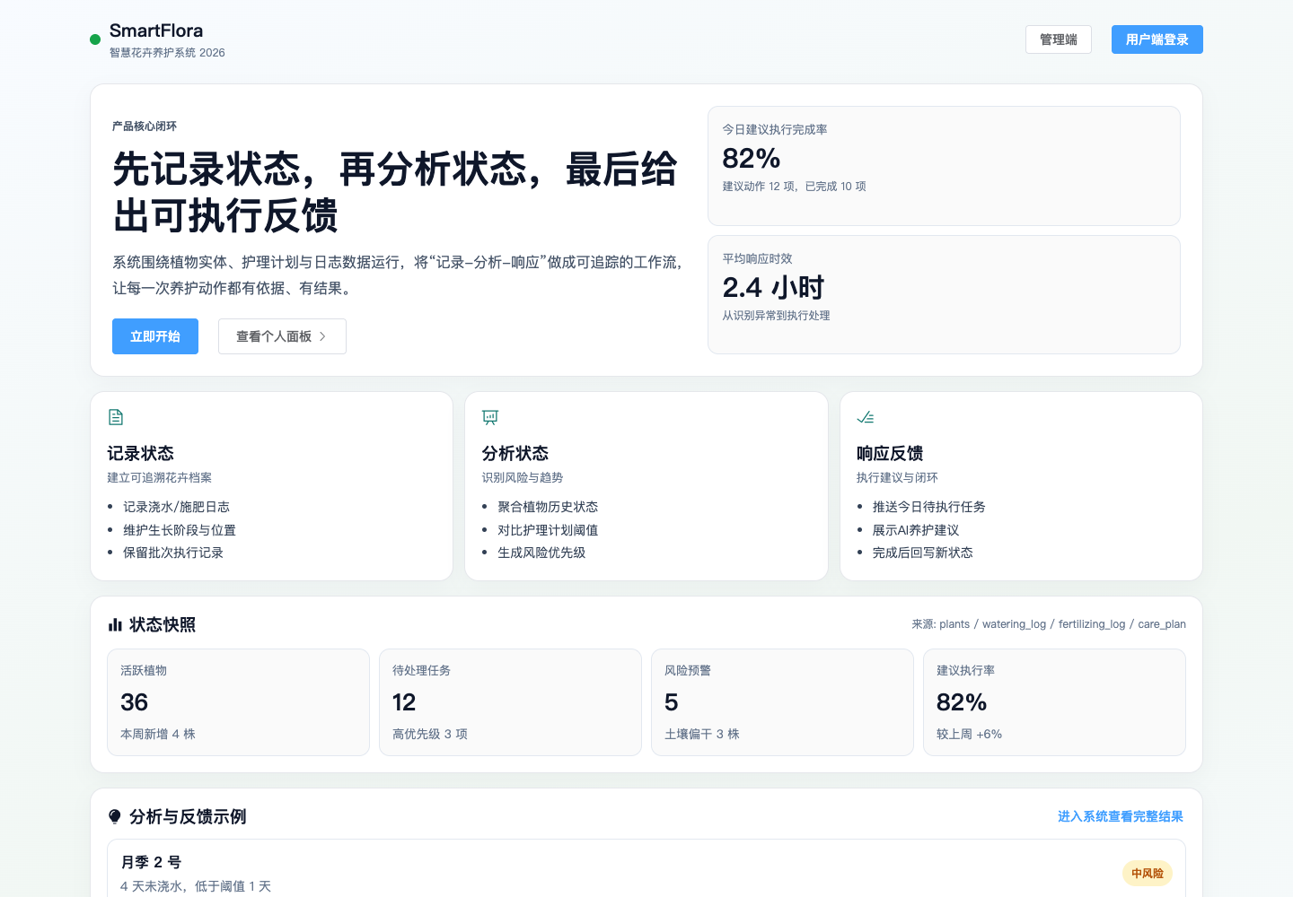Click the 中风险 risk tag
Image resolution: width=1293 pixels, height=897 pixels.
point(1148,873)
